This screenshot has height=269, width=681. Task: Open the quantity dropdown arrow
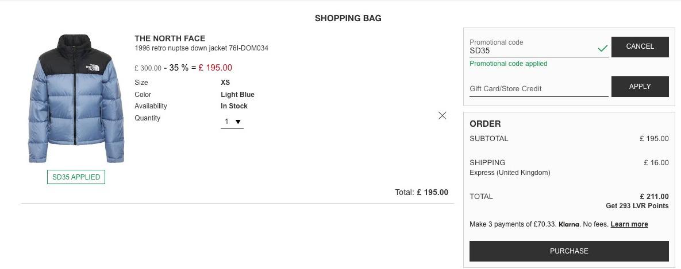click(x=238, y=122)
